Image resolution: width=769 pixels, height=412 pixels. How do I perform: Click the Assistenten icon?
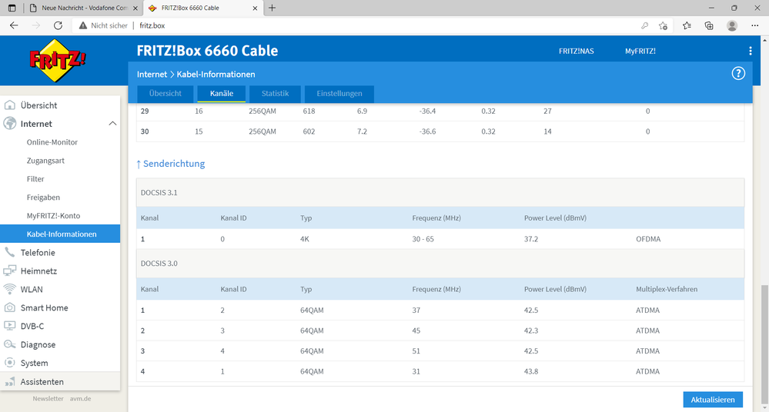click(10, 381)
